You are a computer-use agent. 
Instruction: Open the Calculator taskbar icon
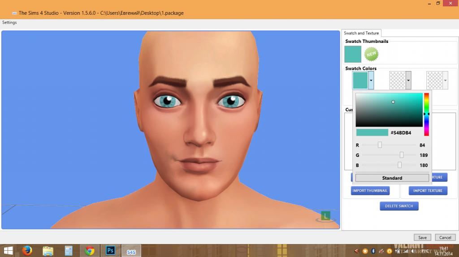pyautogui.click(x=69, y=250)
